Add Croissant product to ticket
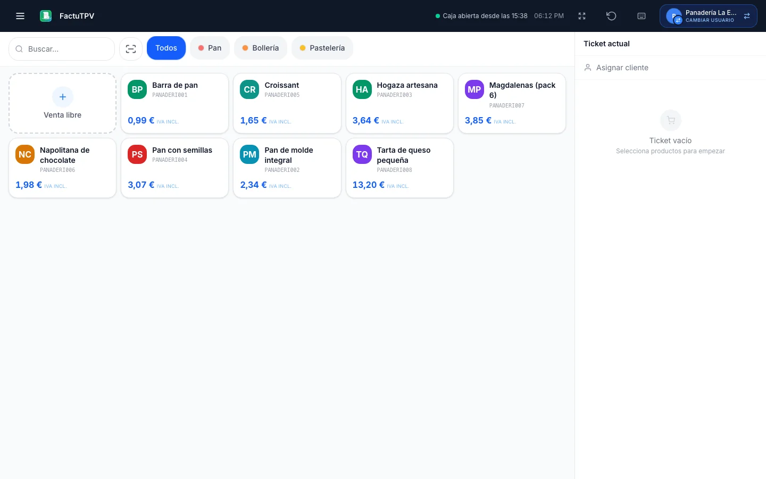 click(x=287, y=103)
